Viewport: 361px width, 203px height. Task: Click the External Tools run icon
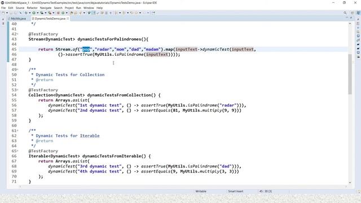click(x=50, y=13)
